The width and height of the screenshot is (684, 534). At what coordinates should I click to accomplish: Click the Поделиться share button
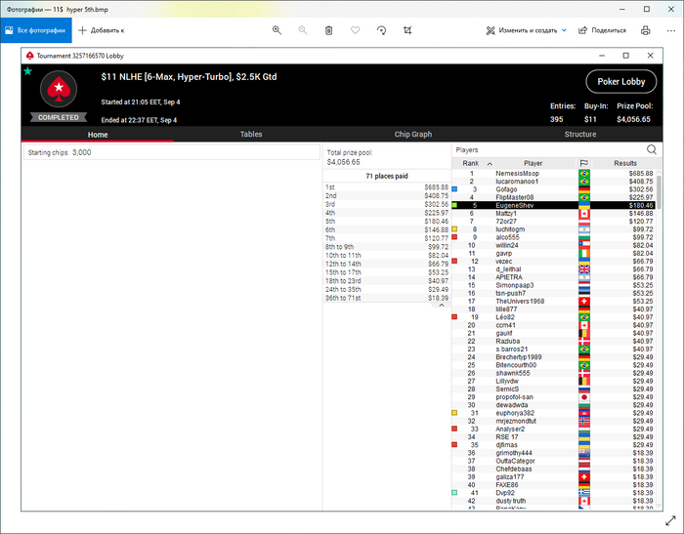coord(602,30)
